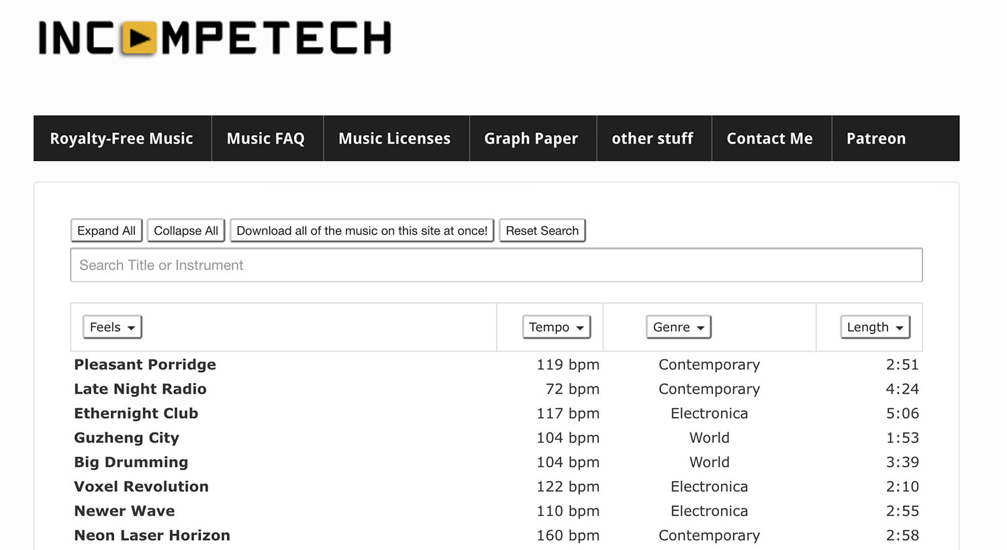Image resolution: width=1007 pixels, height=550 pixels.
Task: Click the Reset Search button
Action: [542, 230]
